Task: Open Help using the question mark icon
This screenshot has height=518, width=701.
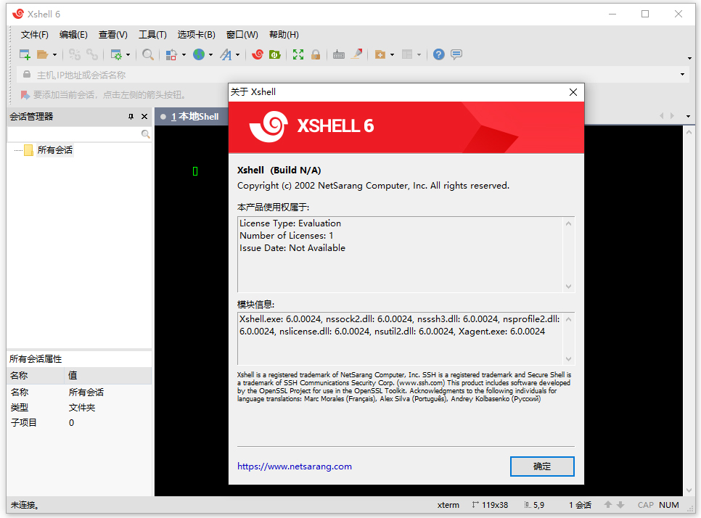Action: point(438,54)
